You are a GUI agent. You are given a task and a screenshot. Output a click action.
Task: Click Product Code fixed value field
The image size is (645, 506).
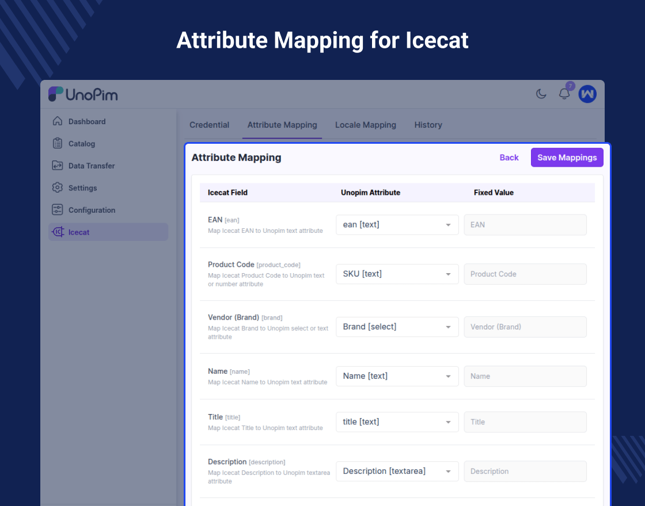pos(525,274)
